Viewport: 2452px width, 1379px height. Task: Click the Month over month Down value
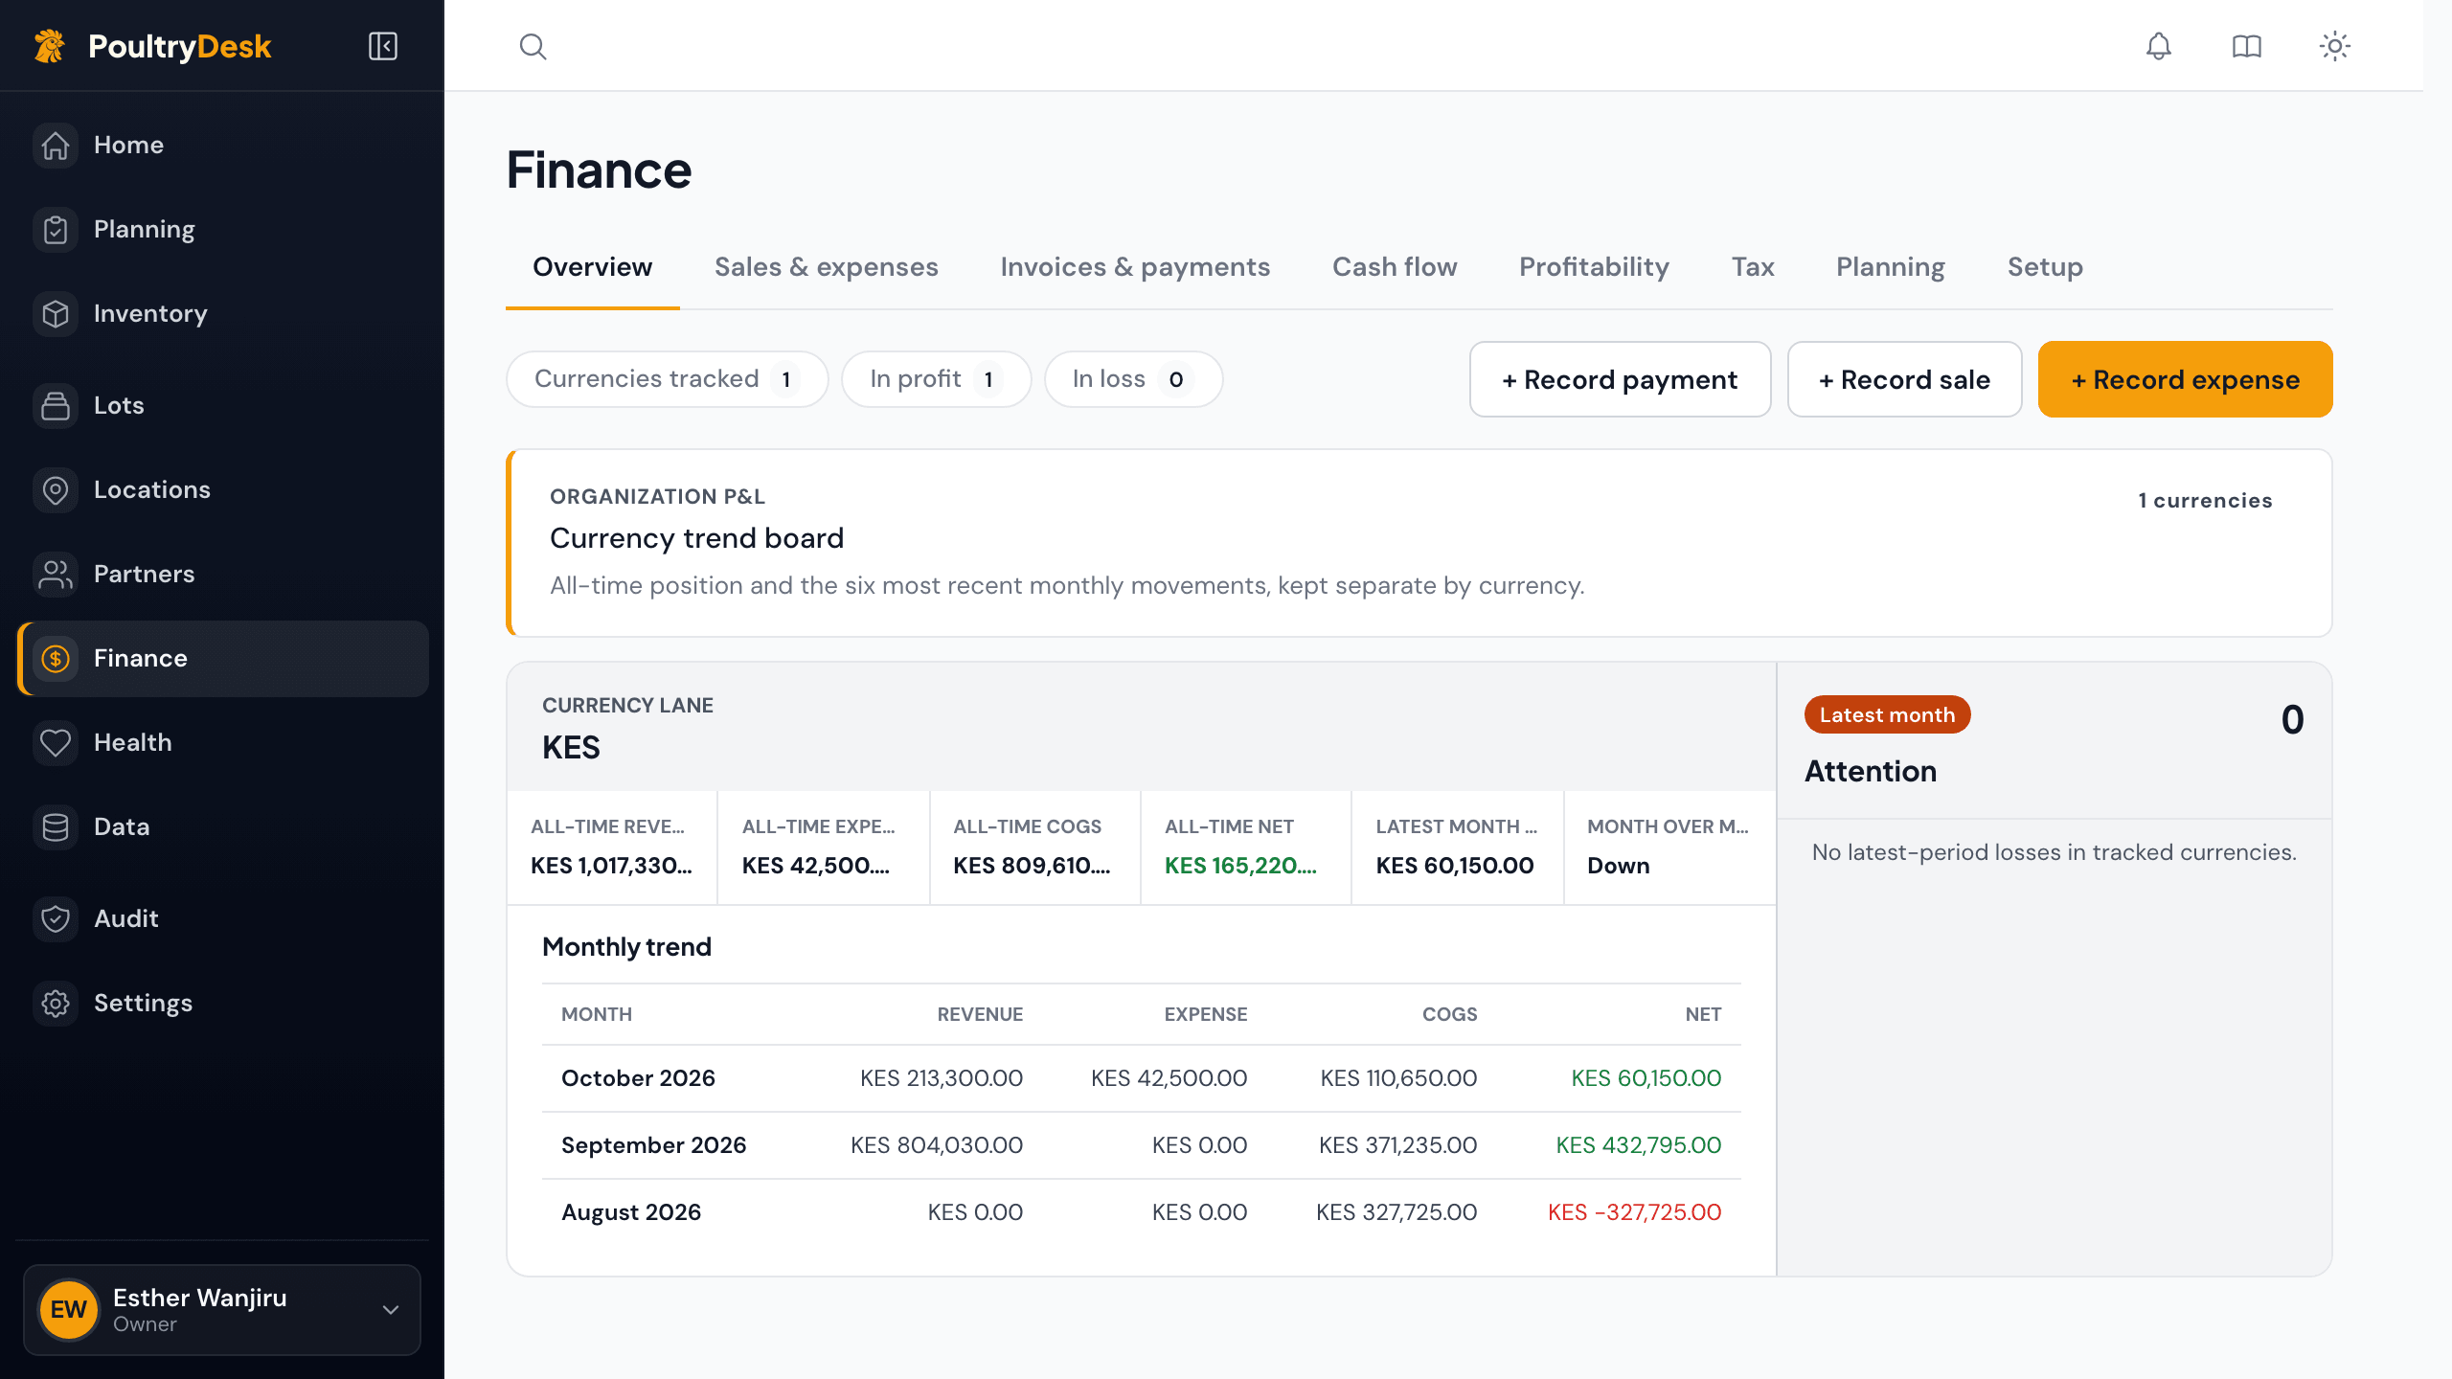point(1618,866)
